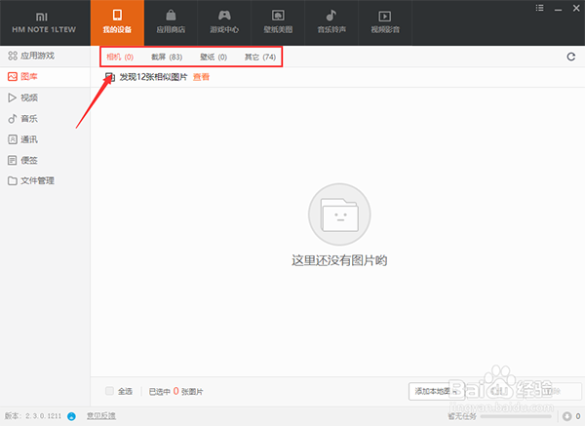The width and height of the screenshot is (585, 426).
Task: Open 我的设备 in the top bar
Action: (x=116, y=23)
